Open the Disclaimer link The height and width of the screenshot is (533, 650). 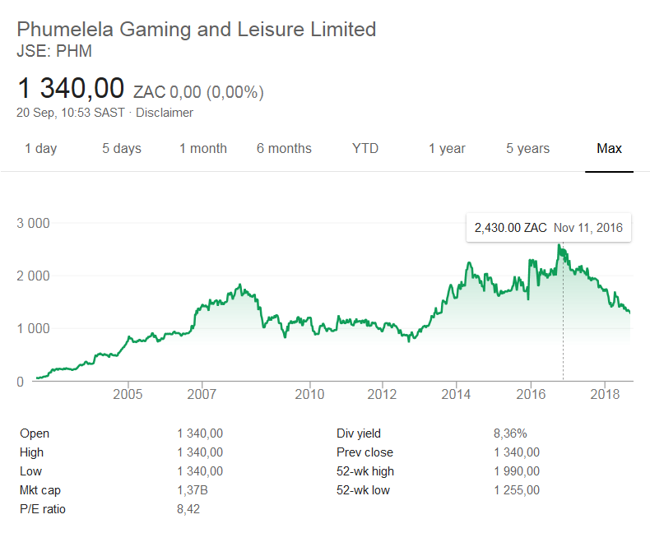[x=165, y=113]
